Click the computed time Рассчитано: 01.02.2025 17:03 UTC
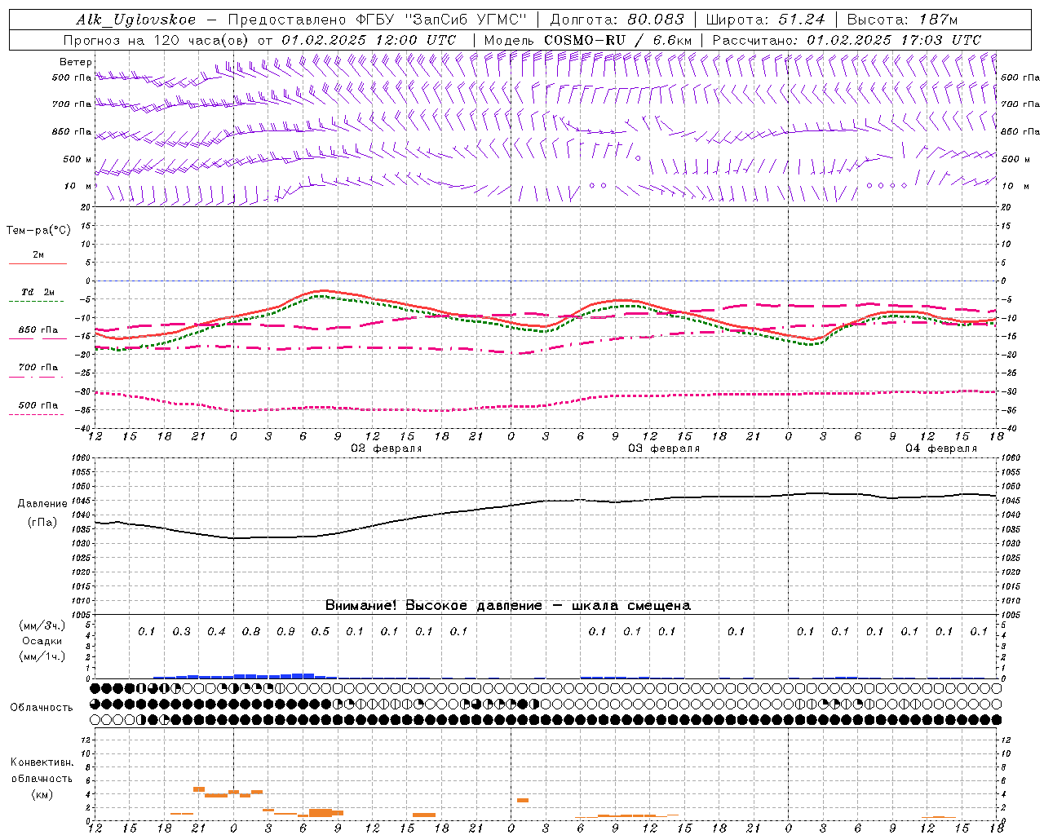The width and height of the screenshot is (1044, 835). pyautogui.click(x=847, y=40)
